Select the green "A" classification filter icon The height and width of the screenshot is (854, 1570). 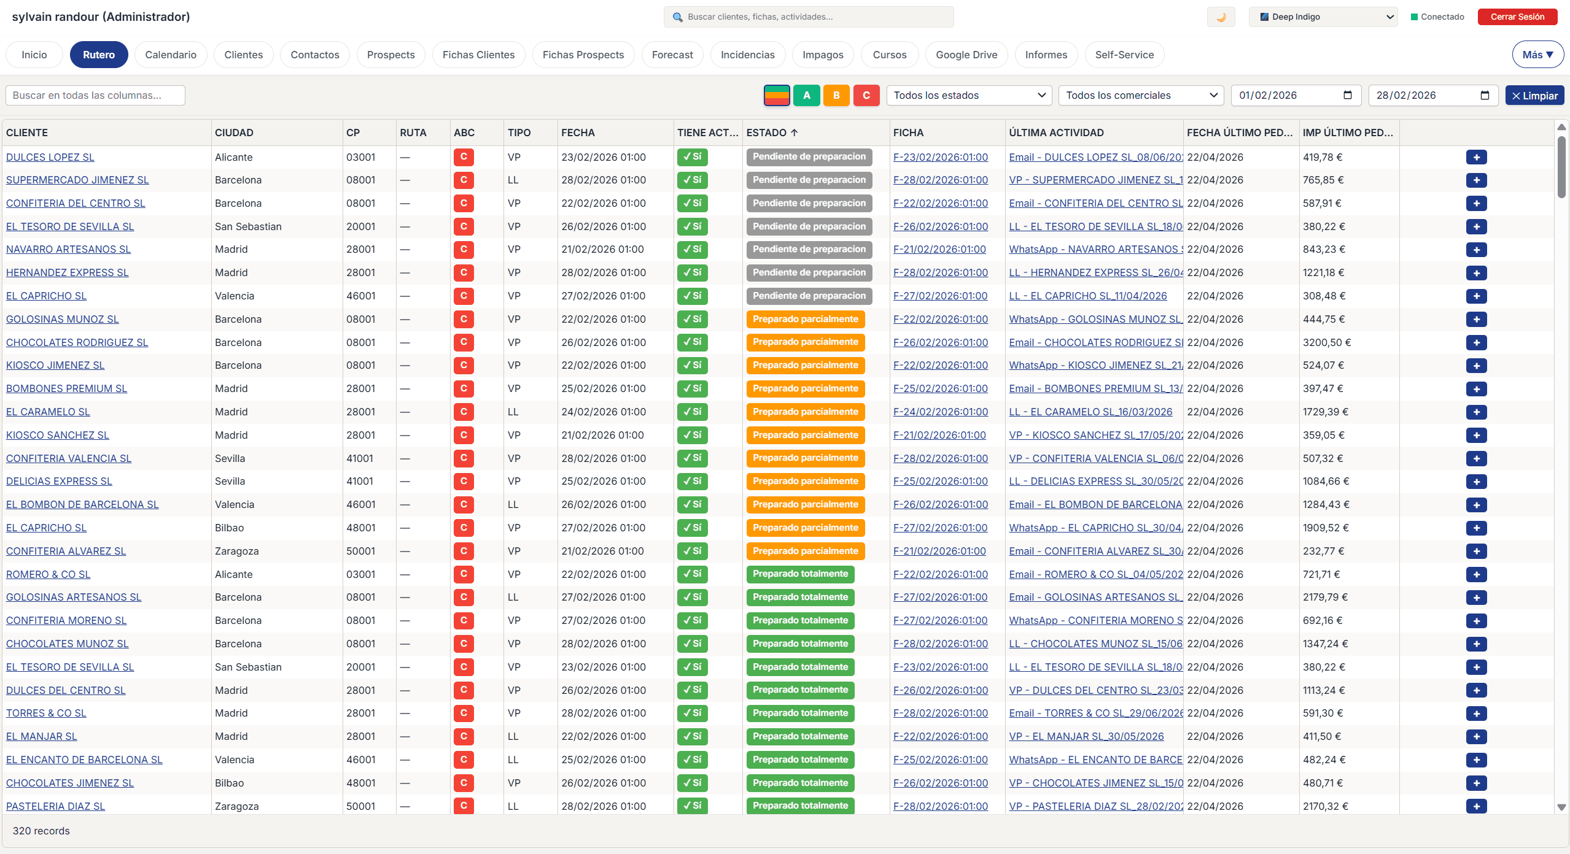click(806, 95)
